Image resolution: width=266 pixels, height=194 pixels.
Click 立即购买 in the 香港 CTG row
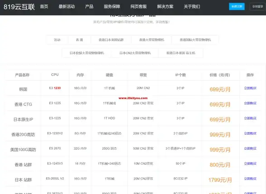point(250,103)
